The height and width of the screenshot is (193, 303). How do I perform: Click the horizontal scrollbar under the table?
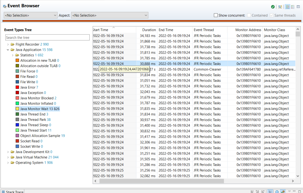(x=175, y=181)
